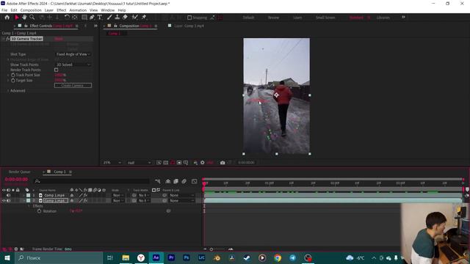Viewport: 470px width, 264px height.
Task: Show more workspaces with the double-arrow button
Action: 403,18
